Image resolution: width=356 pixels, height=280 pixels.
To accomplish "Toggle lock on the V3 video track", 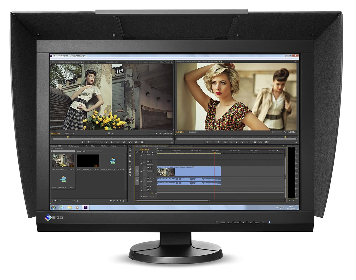I will (141, 155).
